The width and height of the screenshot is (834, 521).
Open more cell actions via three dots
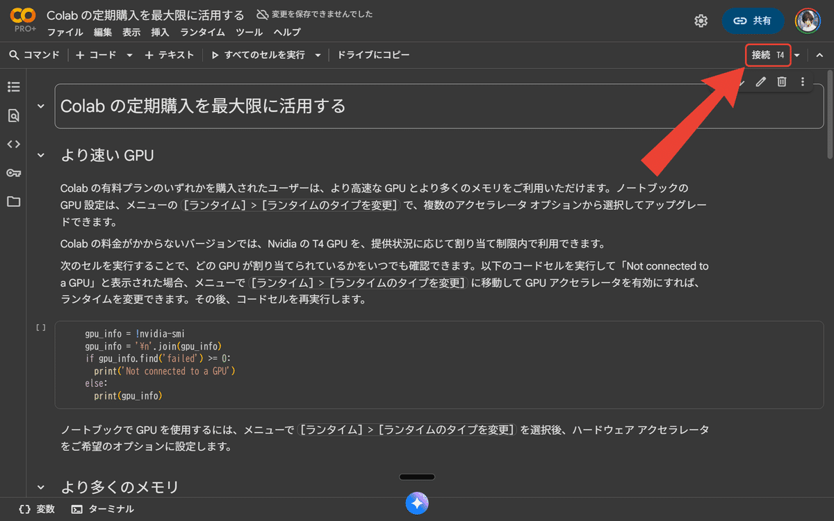click(x=803, y=82)
